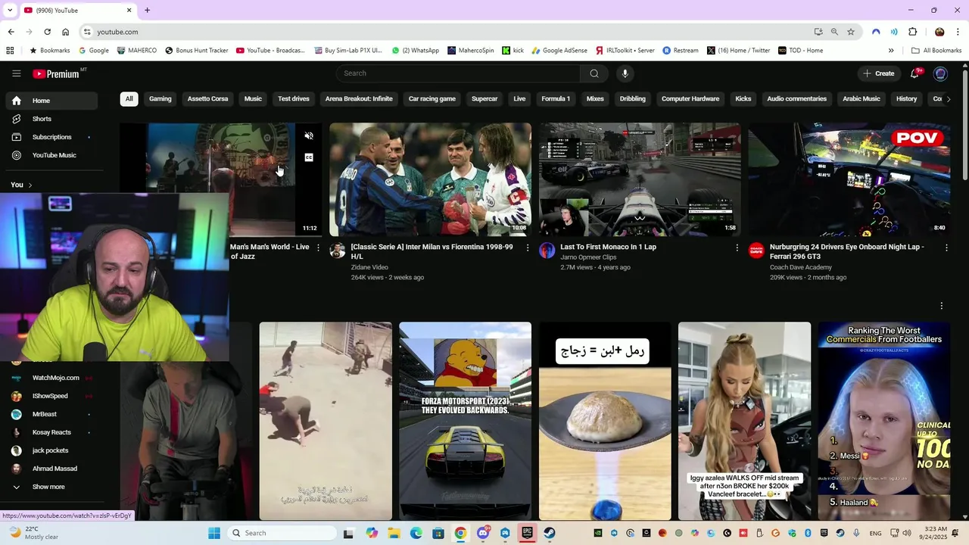Select the Music filter chip
Screen dimensions: 969x545
point(253,99)
